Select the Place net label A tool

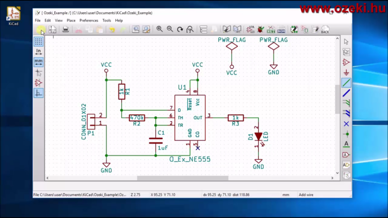[x=346, y=144]
